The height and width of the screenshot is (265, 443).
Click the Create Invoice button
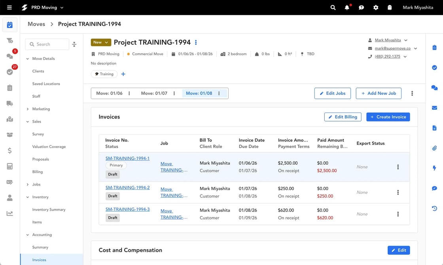tap(388, 117)
